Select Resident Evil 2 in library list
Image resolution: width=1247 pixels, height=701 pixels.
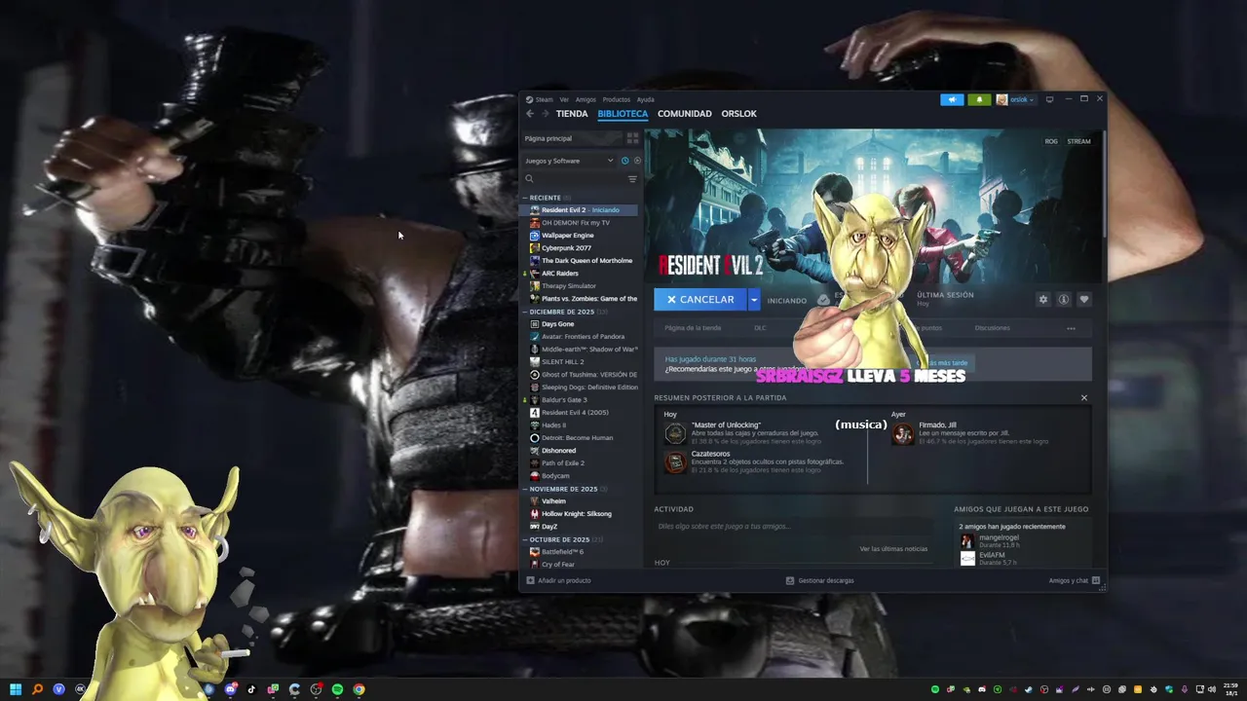click(x=582, y=210)
